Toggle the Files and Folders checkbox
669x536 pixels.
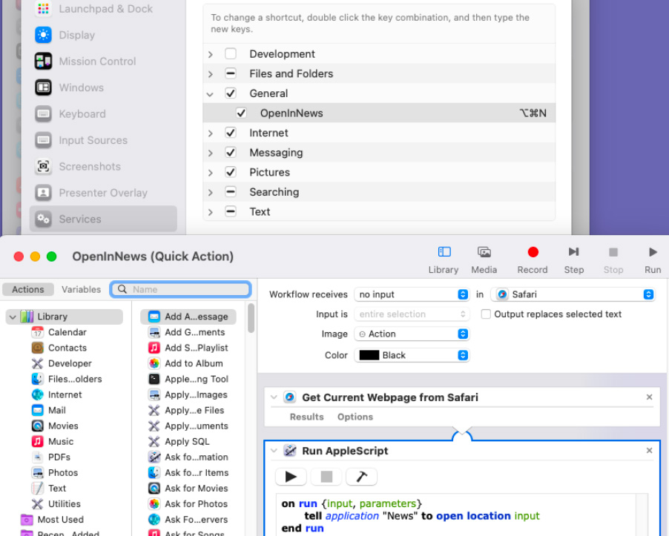[x=231, y=73]
